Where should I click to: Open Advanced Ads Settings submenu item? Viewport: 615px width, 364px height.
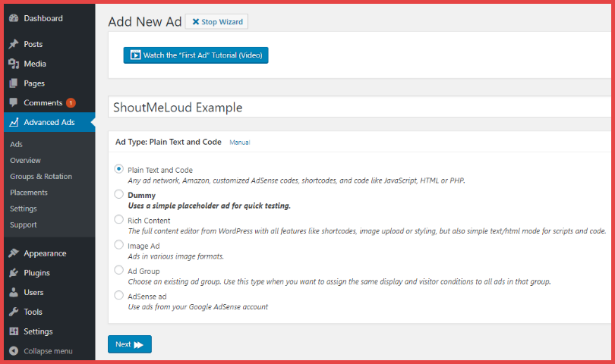tap(24, 209)
